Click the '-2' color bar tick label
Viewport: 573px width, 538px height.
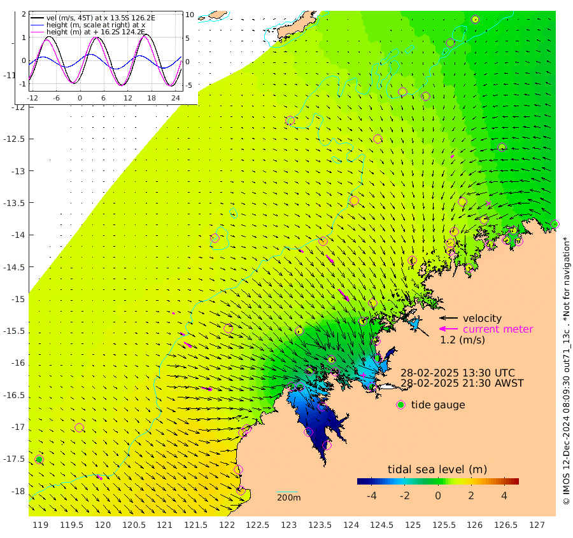(x=404, y=495)
